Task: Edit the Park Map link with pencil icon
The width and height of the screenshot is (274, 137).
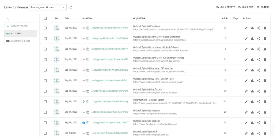Action: pyautogui.click(x=246, y=28)
